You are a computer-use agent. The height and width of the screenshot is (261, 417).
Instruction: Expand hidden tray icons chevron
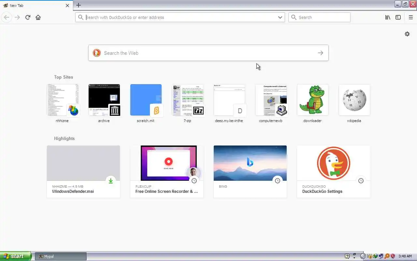(363, 256)
